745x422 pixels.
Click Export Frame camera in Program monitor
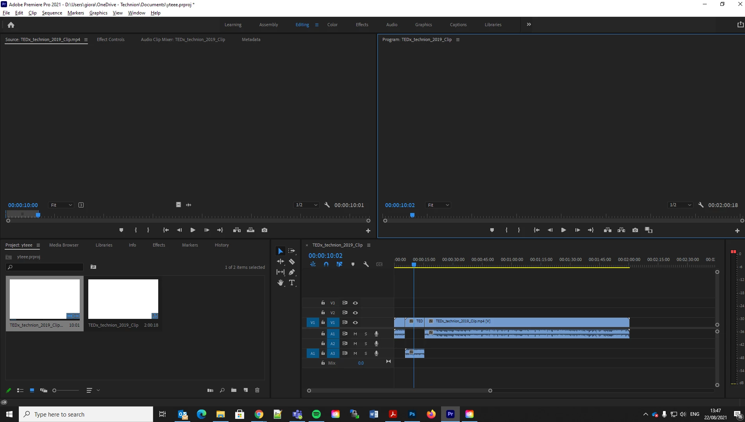click(635, 230)
